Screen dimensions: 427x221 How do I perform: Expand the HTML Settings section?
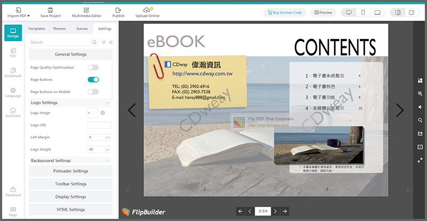point(71,210)
